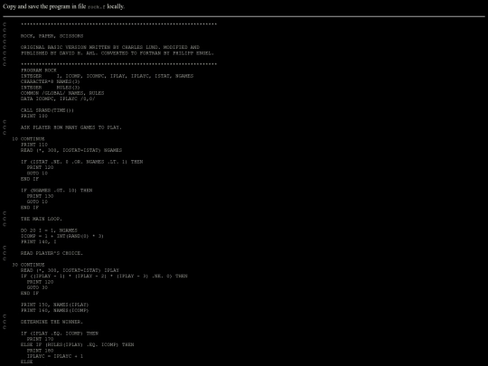Viewport: 488px width, 366px height.
Task: Click the 'IPLAYC = IPLAYC + 1' line
Action: coord(55,356)
